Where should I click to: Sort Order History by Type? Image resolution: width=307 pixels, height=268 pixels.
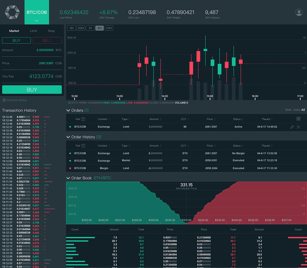tap(126, 145)
